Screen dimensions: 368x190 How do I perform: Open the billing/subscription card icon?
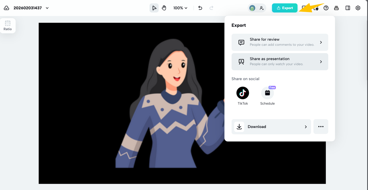pyautogui.click(x=336, y=8)
